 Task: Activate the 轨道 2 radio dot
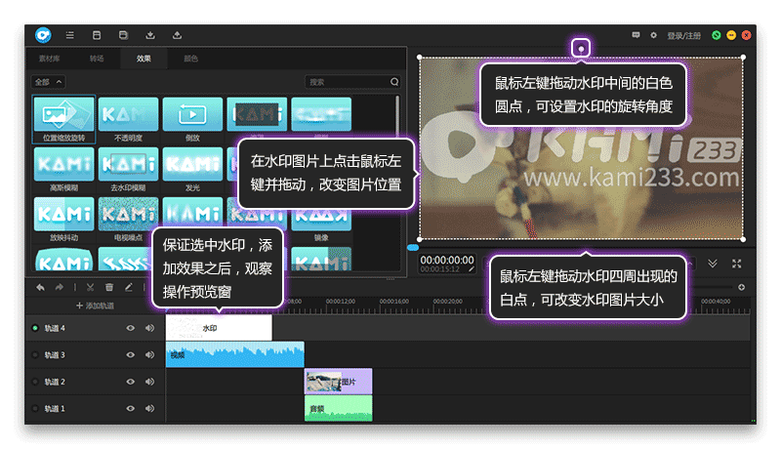click(x=35, y=382)
